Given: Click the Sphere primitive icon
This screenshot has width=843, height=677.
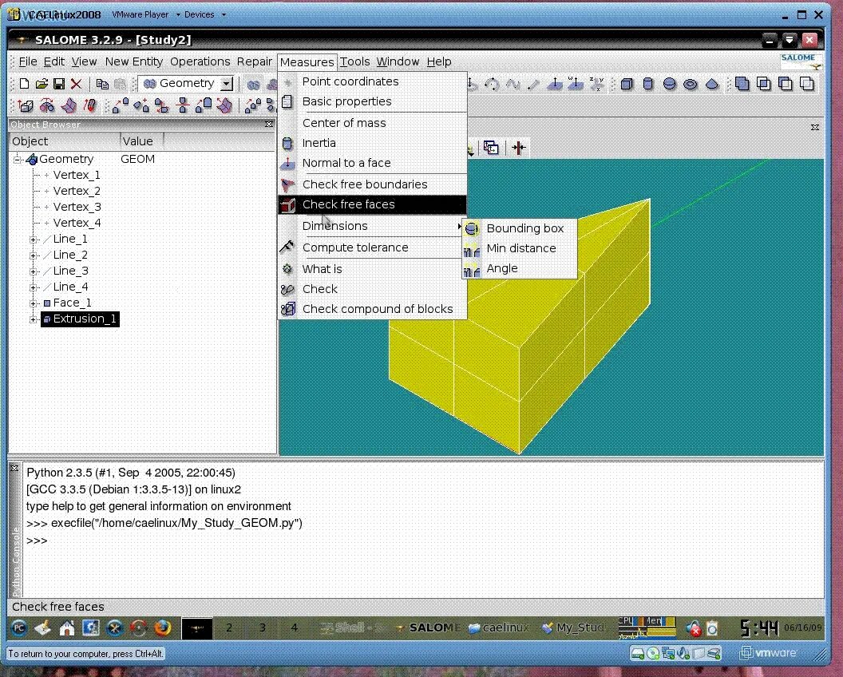Looking at the screenshot, I should (x=669, y=84).
